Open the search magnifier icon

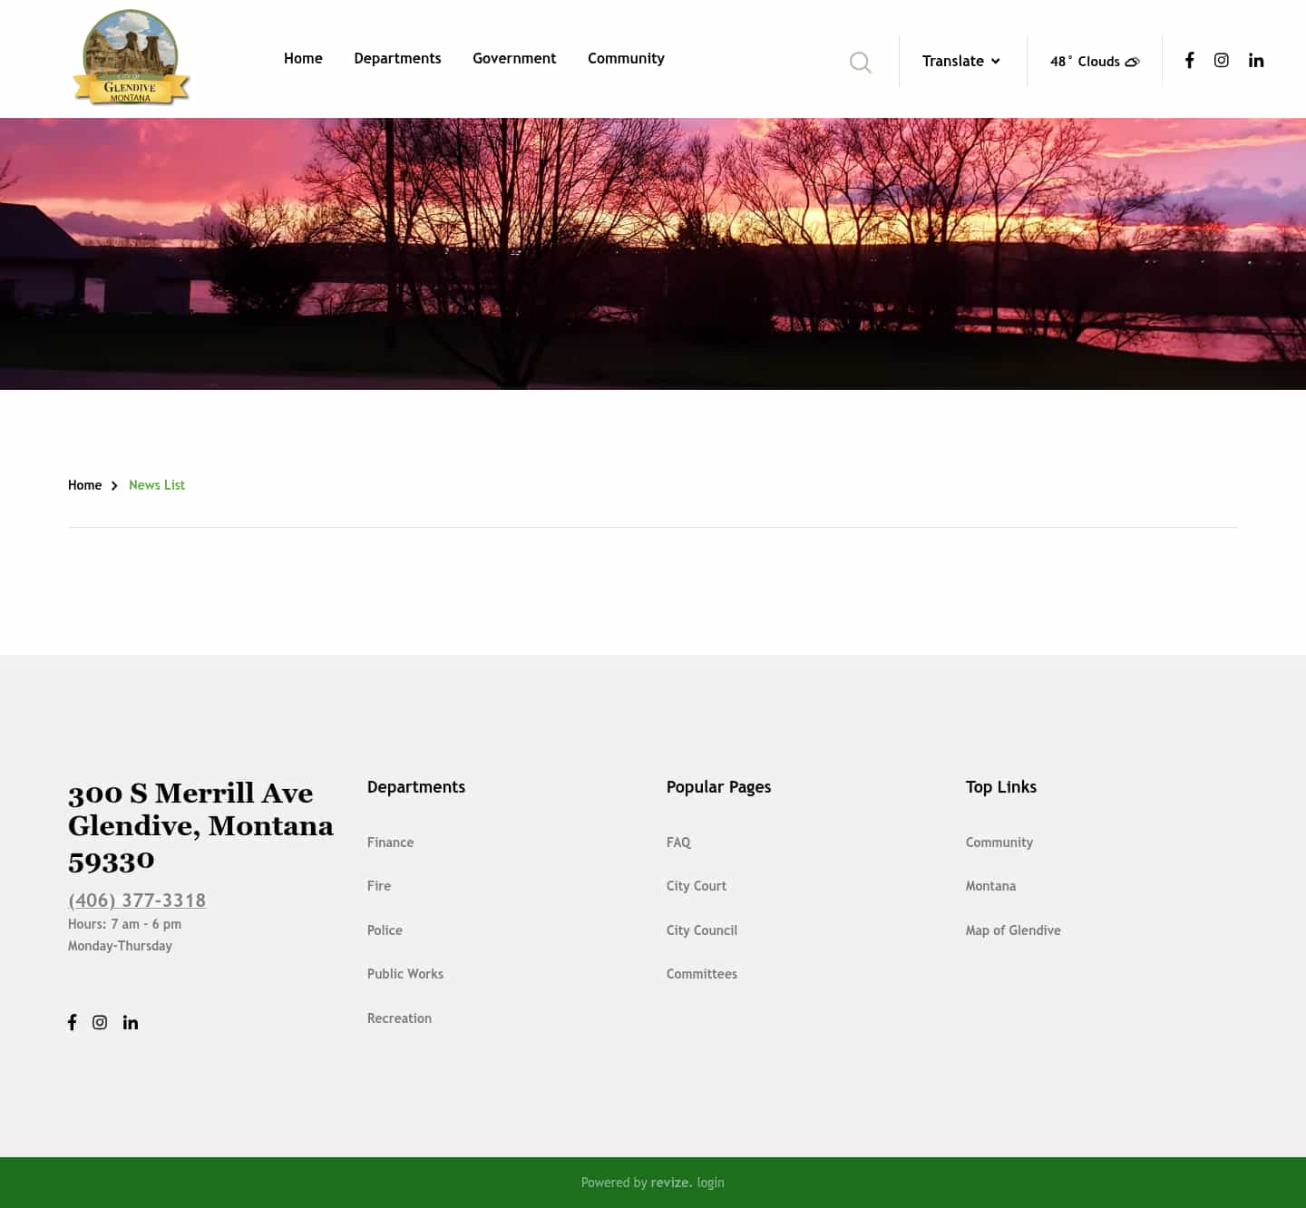(860, 62)
